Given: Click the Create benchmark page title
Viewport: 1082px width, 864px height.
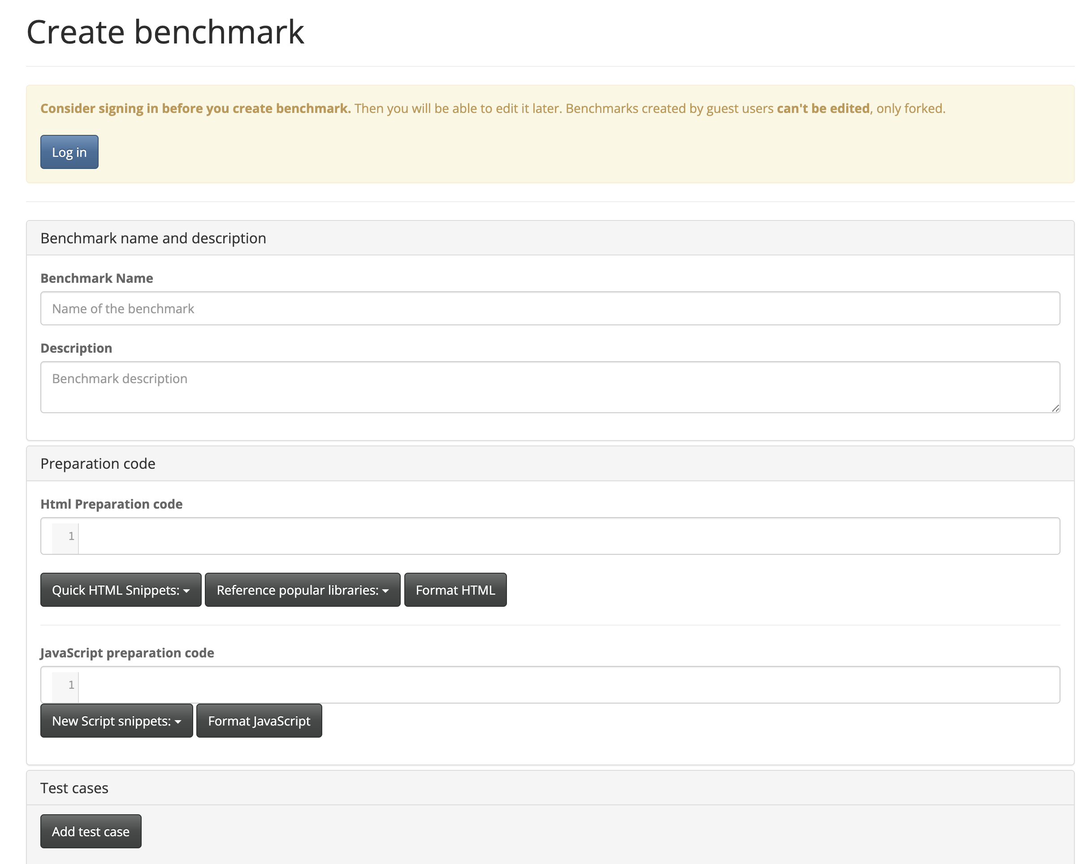Looking at the screenshot, I should tap(165, 31).
